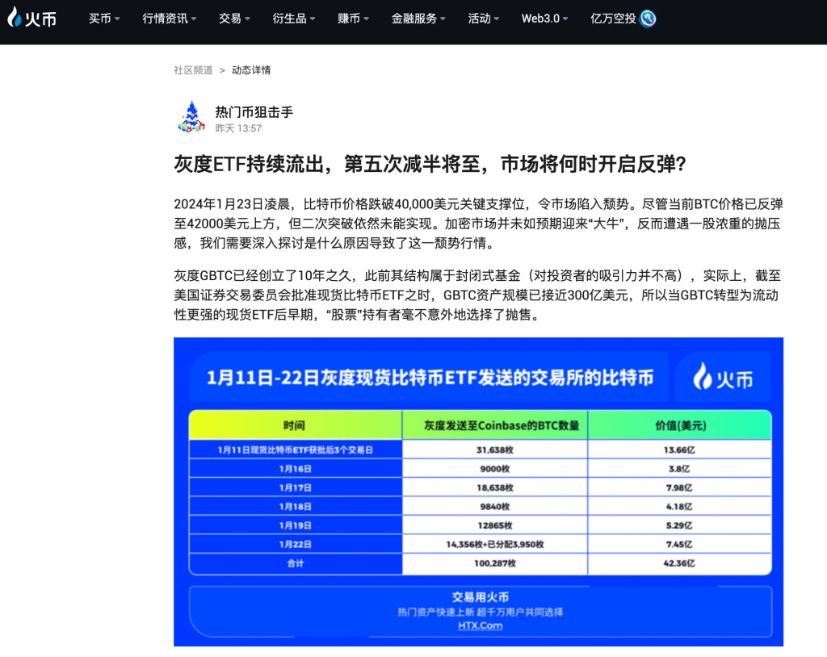Open the 活动 menu label
Viewport: 827px width, 657px height.
[x=480, y=19]
